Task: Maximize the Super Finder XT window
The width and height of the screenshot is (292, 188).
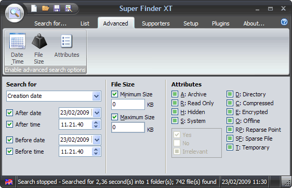Action: pos(270,8)
